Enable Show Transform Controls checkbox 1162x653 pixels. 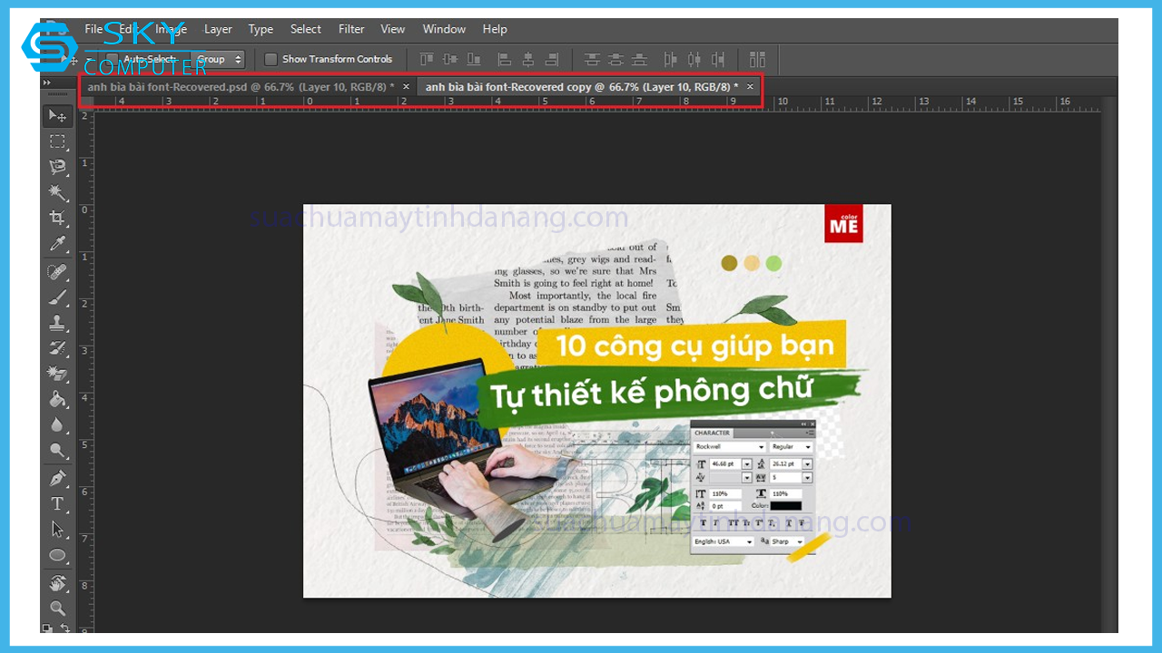[x=271, y=60]
